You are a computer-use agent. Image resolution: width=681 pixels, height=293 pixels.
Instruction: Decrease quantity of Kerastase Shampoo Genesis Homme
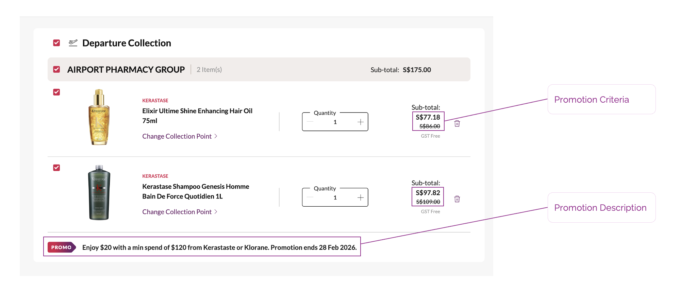pos(310,197)
